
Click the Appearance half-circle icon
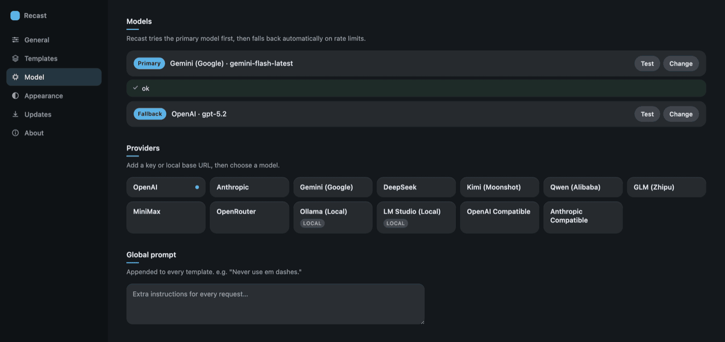pyautogui.click(x=16, y=96)
